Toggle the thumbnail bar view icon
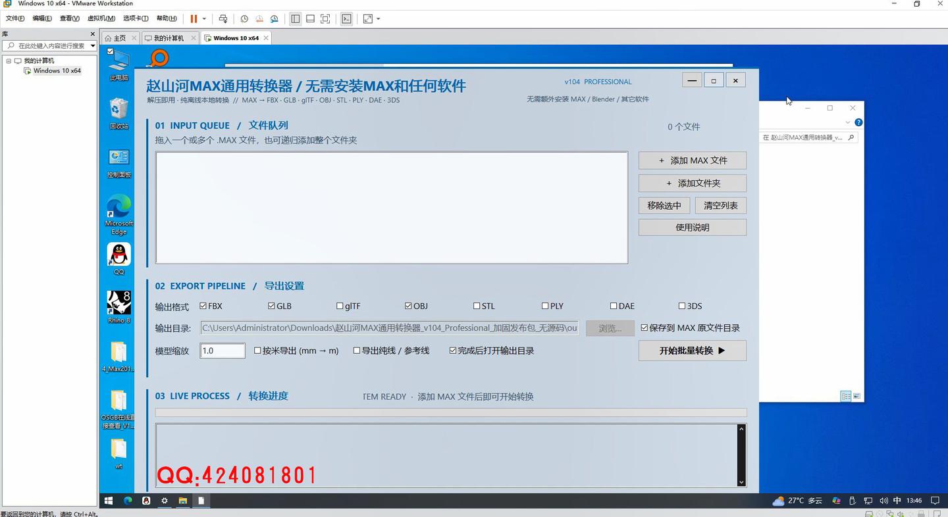 pos(310,19)
